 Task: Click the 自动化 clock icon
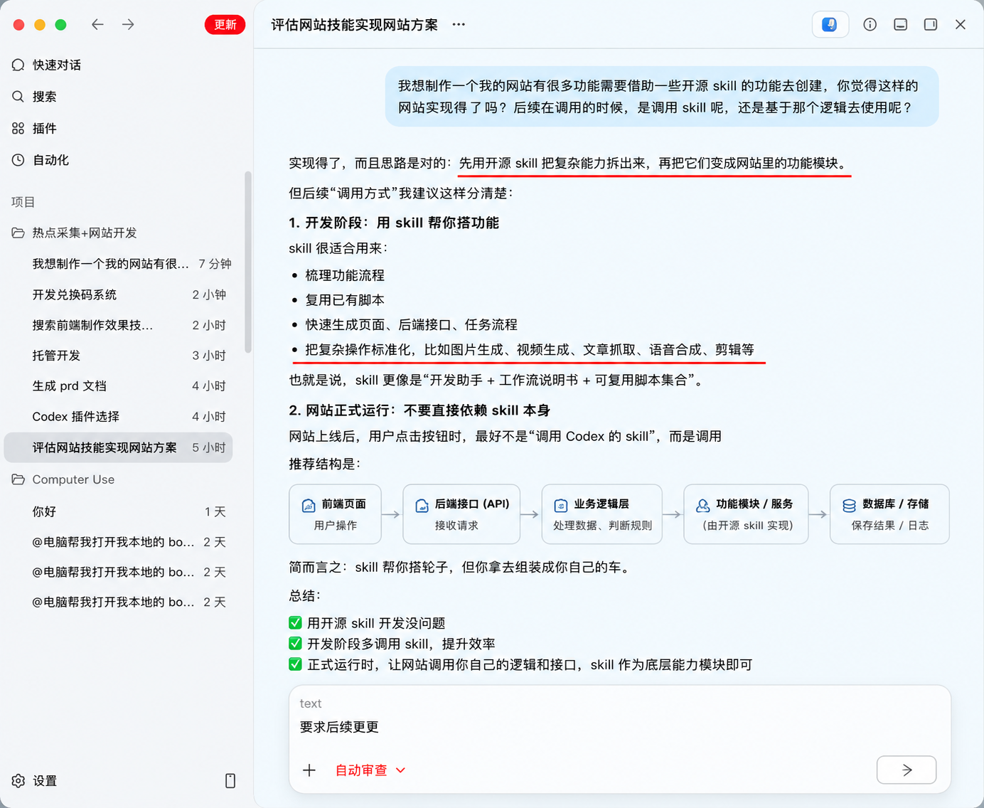pyautogui.click(x=18, y=160)
